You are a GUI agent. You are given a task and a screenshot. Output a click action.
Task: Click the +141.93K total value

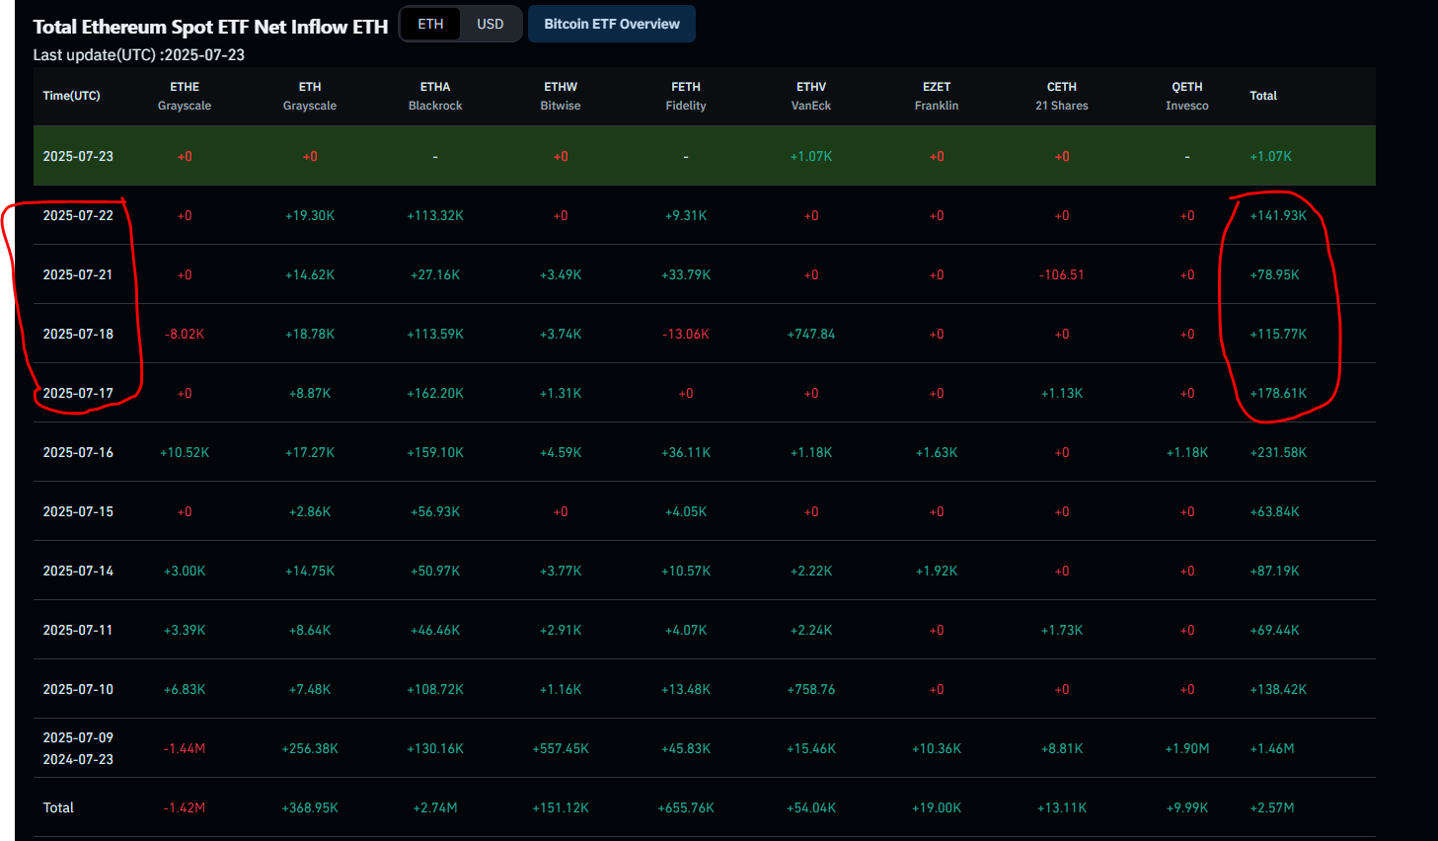click(x=1278, y=215)
